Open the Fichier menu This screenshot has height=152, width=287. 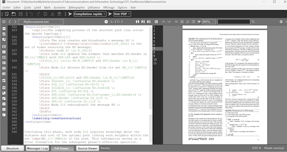(7, 8)
